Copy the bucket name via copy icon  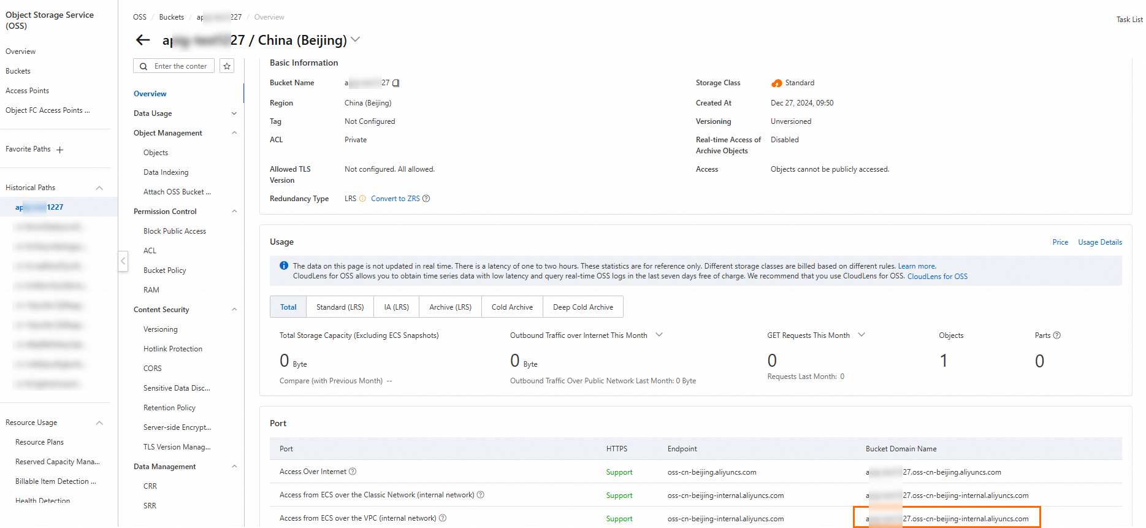pyautogui.click(x=396, y=83)
